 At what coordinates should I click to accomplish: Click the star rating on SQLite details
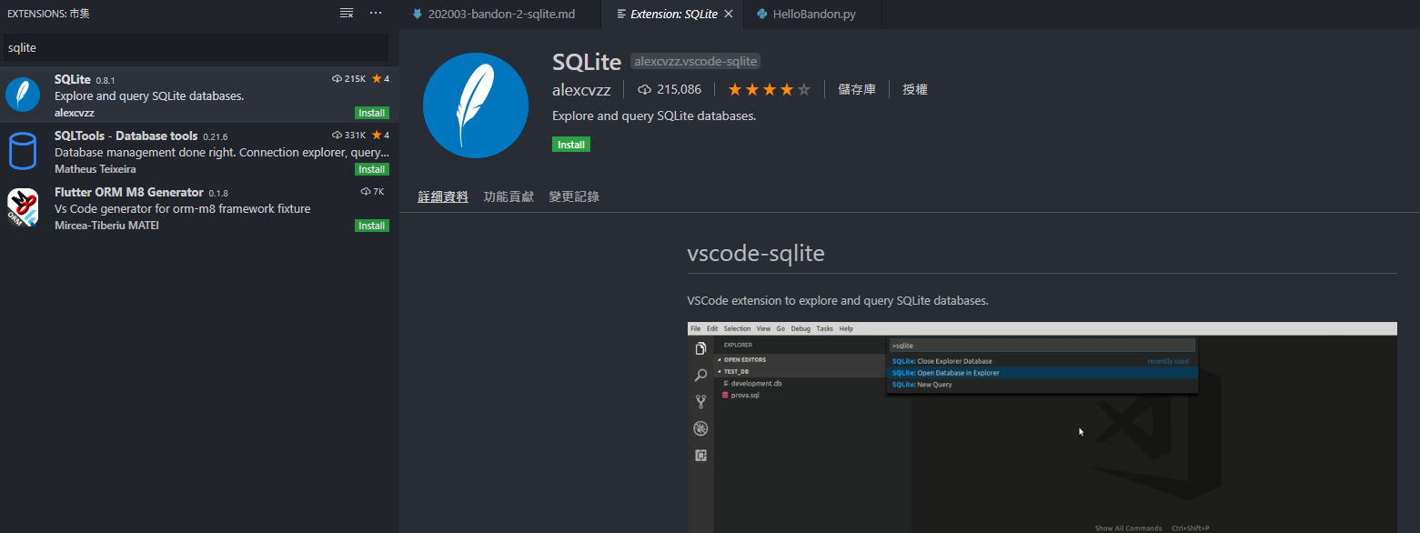[x=769, y=89]
